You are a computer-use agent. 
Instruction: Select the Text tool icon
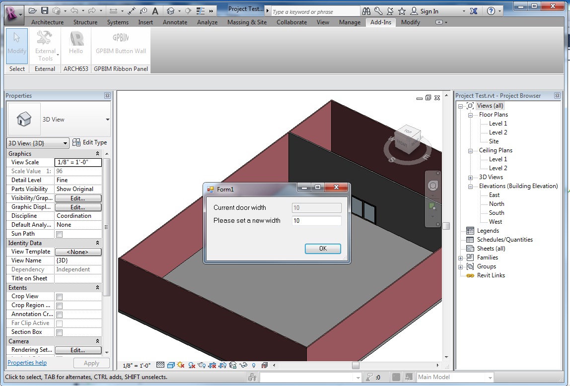155,11
